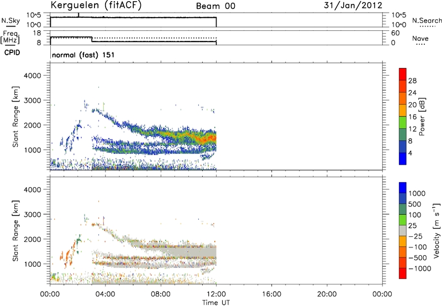The height and width of the screenshot is (306, 442).
Task: Select the 2000 tick of the power panel
Action: pyautogui.click(x=32, y=125)
